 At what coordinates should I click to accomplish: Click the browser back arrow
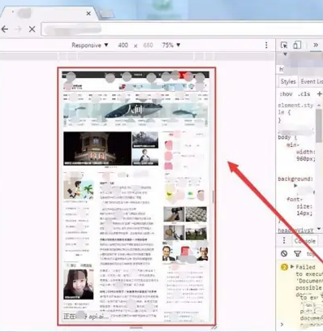pos(5,29)
